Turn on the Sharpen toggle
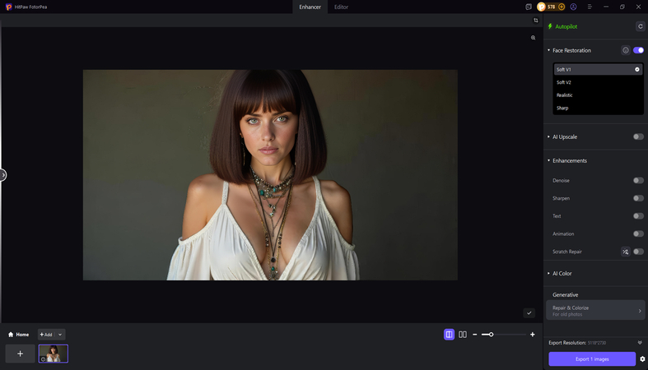Screen dimensions: 648x370 638,198
